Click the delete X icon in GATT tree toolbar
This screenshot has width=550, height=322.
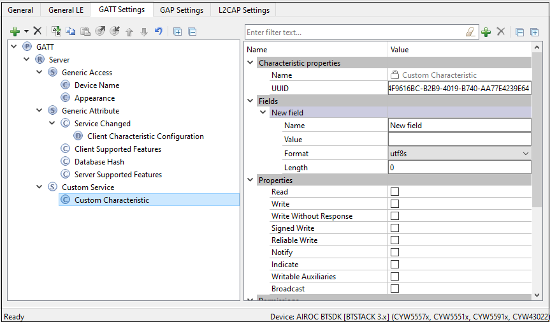coord(38,31)
